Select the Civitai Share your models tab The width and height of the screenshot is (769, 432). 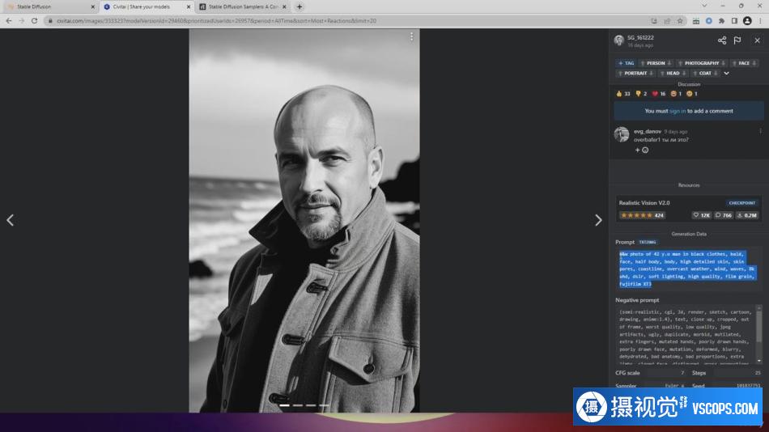[x=147, y=6]
